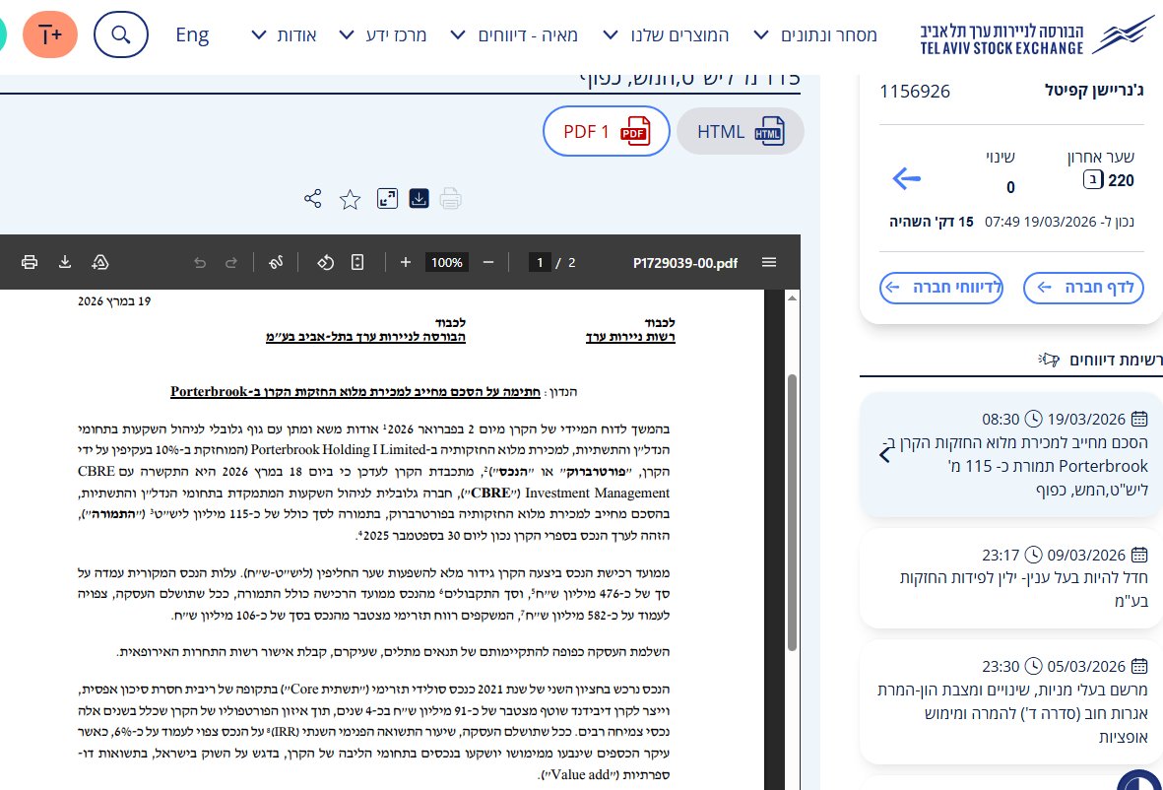
Task: Click the 100% zoom level field
Action: coord(446,263)
